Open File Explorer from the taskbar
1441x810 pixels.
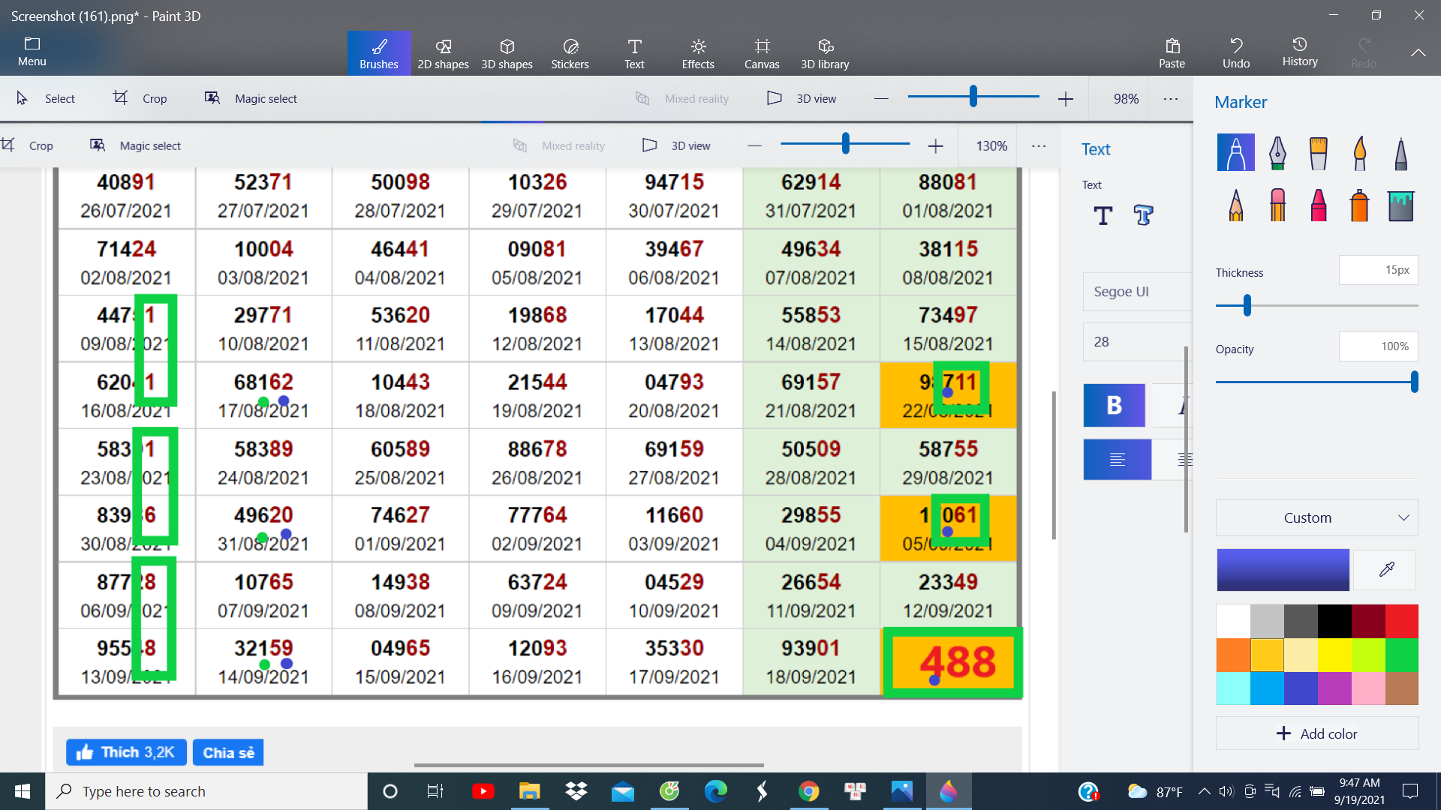click(x=529, y=791)
